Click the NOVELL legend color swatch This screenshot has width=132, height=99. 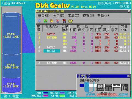pyautogui.click(x=46, y=96)
